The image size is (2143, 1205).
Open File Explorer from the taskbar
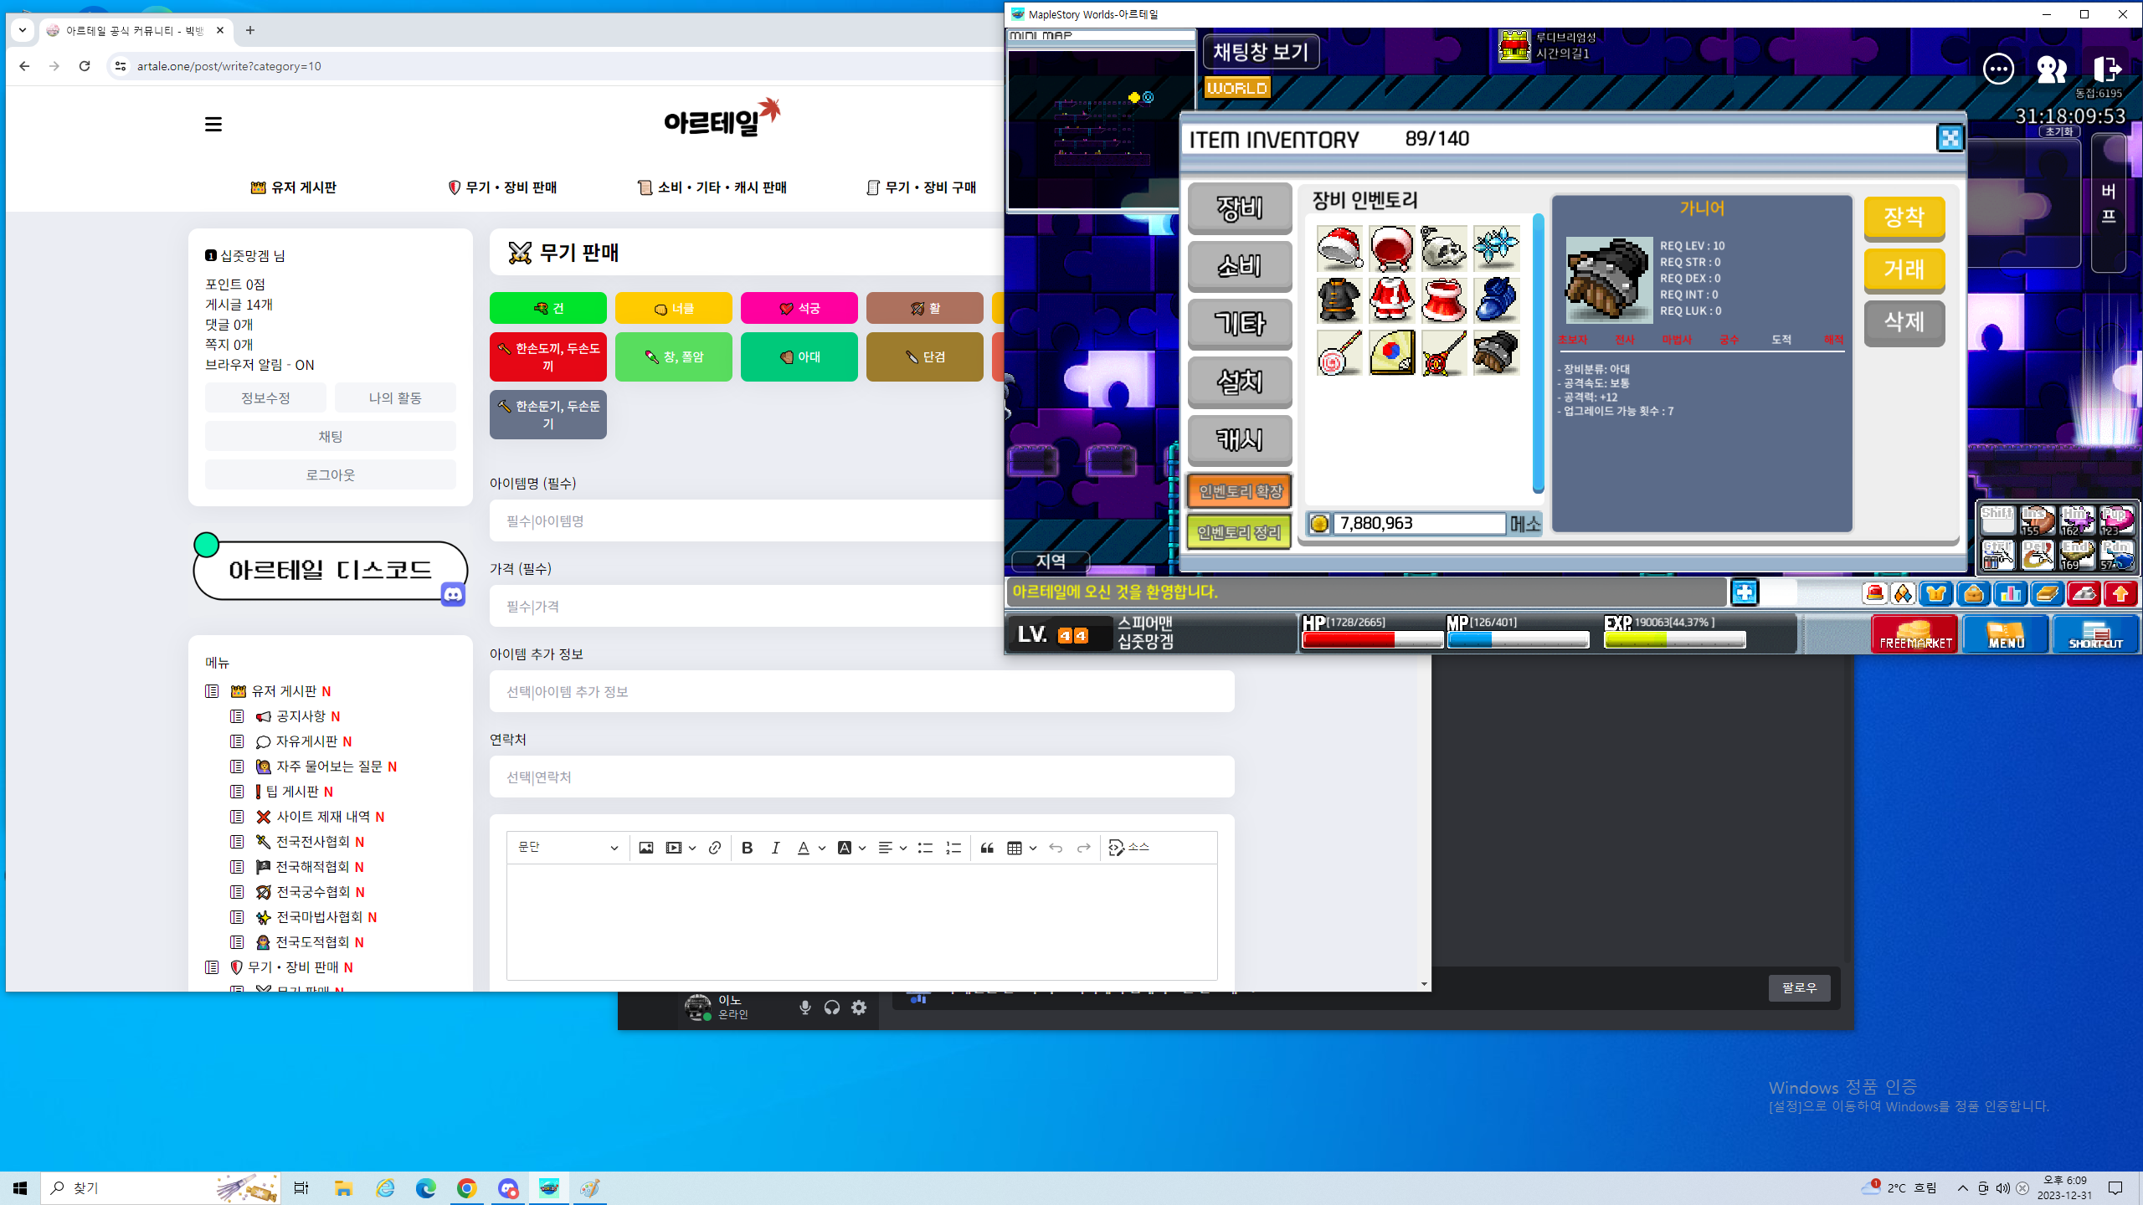click(343, 1188)
